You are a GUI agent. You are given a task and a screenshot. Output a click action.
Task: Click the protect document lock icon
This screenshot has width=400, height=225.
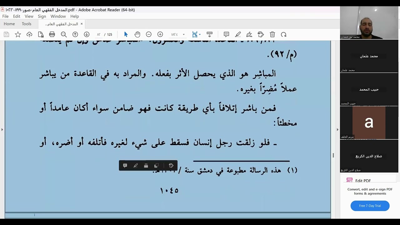tap(41, 34)
